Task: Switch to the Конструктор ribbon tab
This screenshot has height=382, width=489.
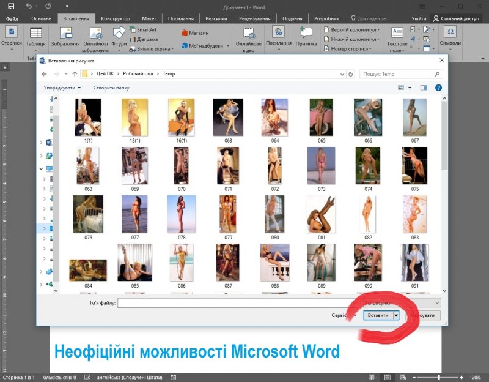Action: (x=115, y=18)
